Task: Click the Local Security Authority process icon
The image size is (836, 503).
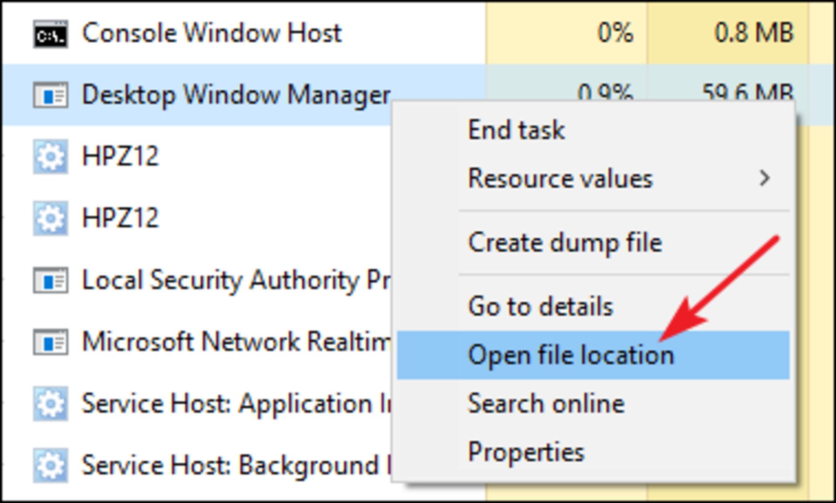Action: 51,280
